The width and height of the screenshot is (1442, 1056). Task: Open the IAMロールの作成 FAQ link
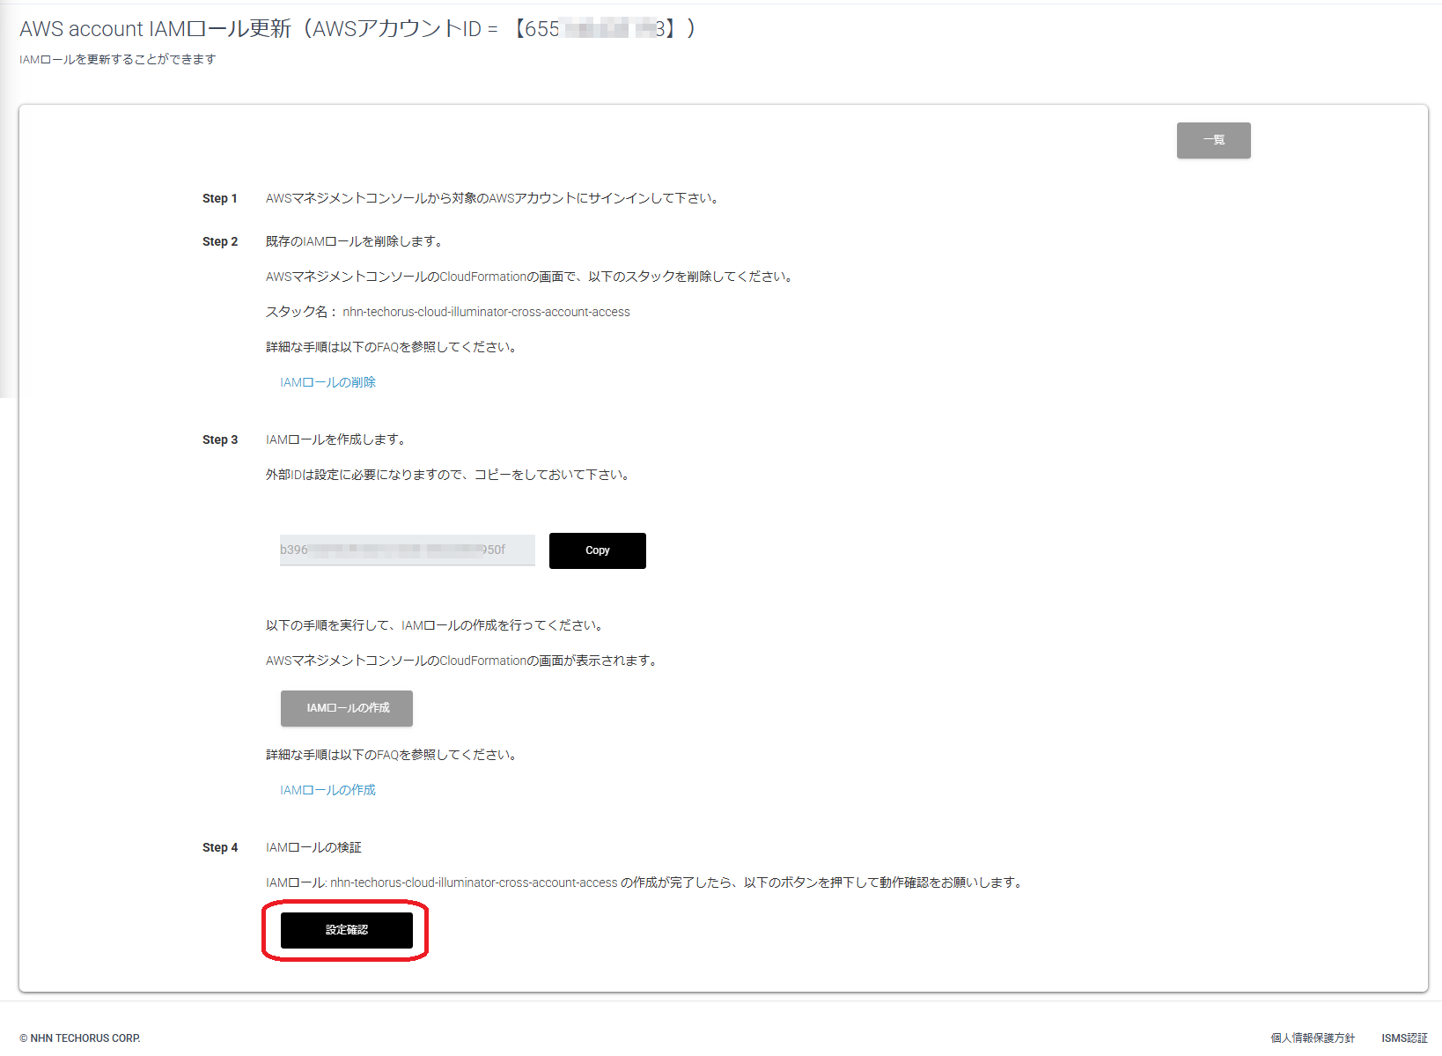point(327,789)
